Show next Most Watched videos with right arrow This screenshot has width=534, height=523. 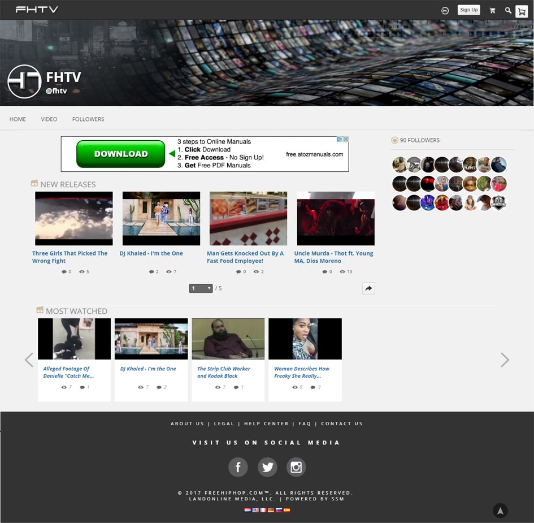click(x=505, y=360)
